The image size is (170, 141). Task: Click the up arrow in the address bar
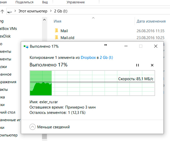pos(3,12)
